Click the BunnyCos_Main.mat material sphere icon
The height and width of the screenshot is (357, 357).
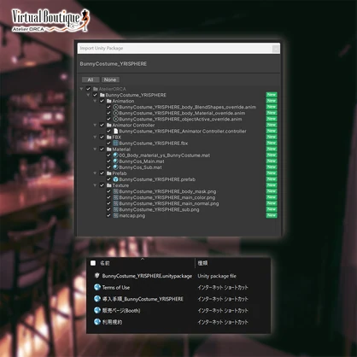[115, 161]
